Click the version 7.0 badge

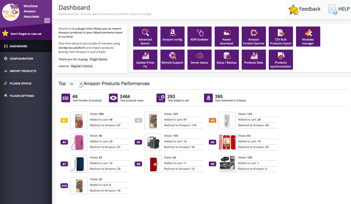point(47,21)
